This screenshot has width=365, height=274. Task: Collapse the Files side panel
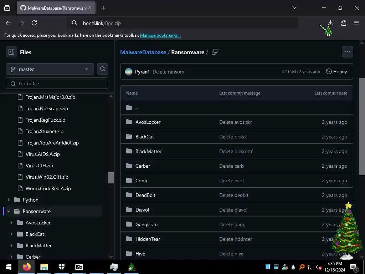point(11,52)
